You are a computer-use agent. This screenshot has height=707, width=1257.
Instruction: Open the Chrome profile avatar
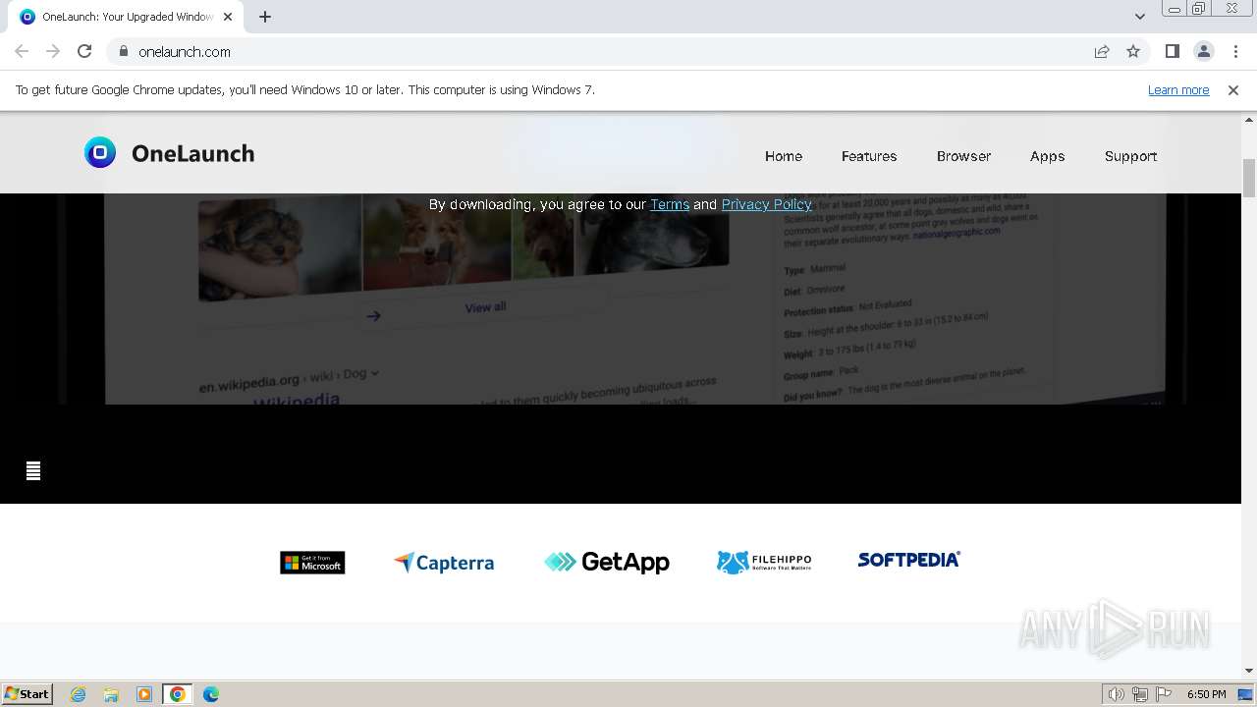[1203, 51]
